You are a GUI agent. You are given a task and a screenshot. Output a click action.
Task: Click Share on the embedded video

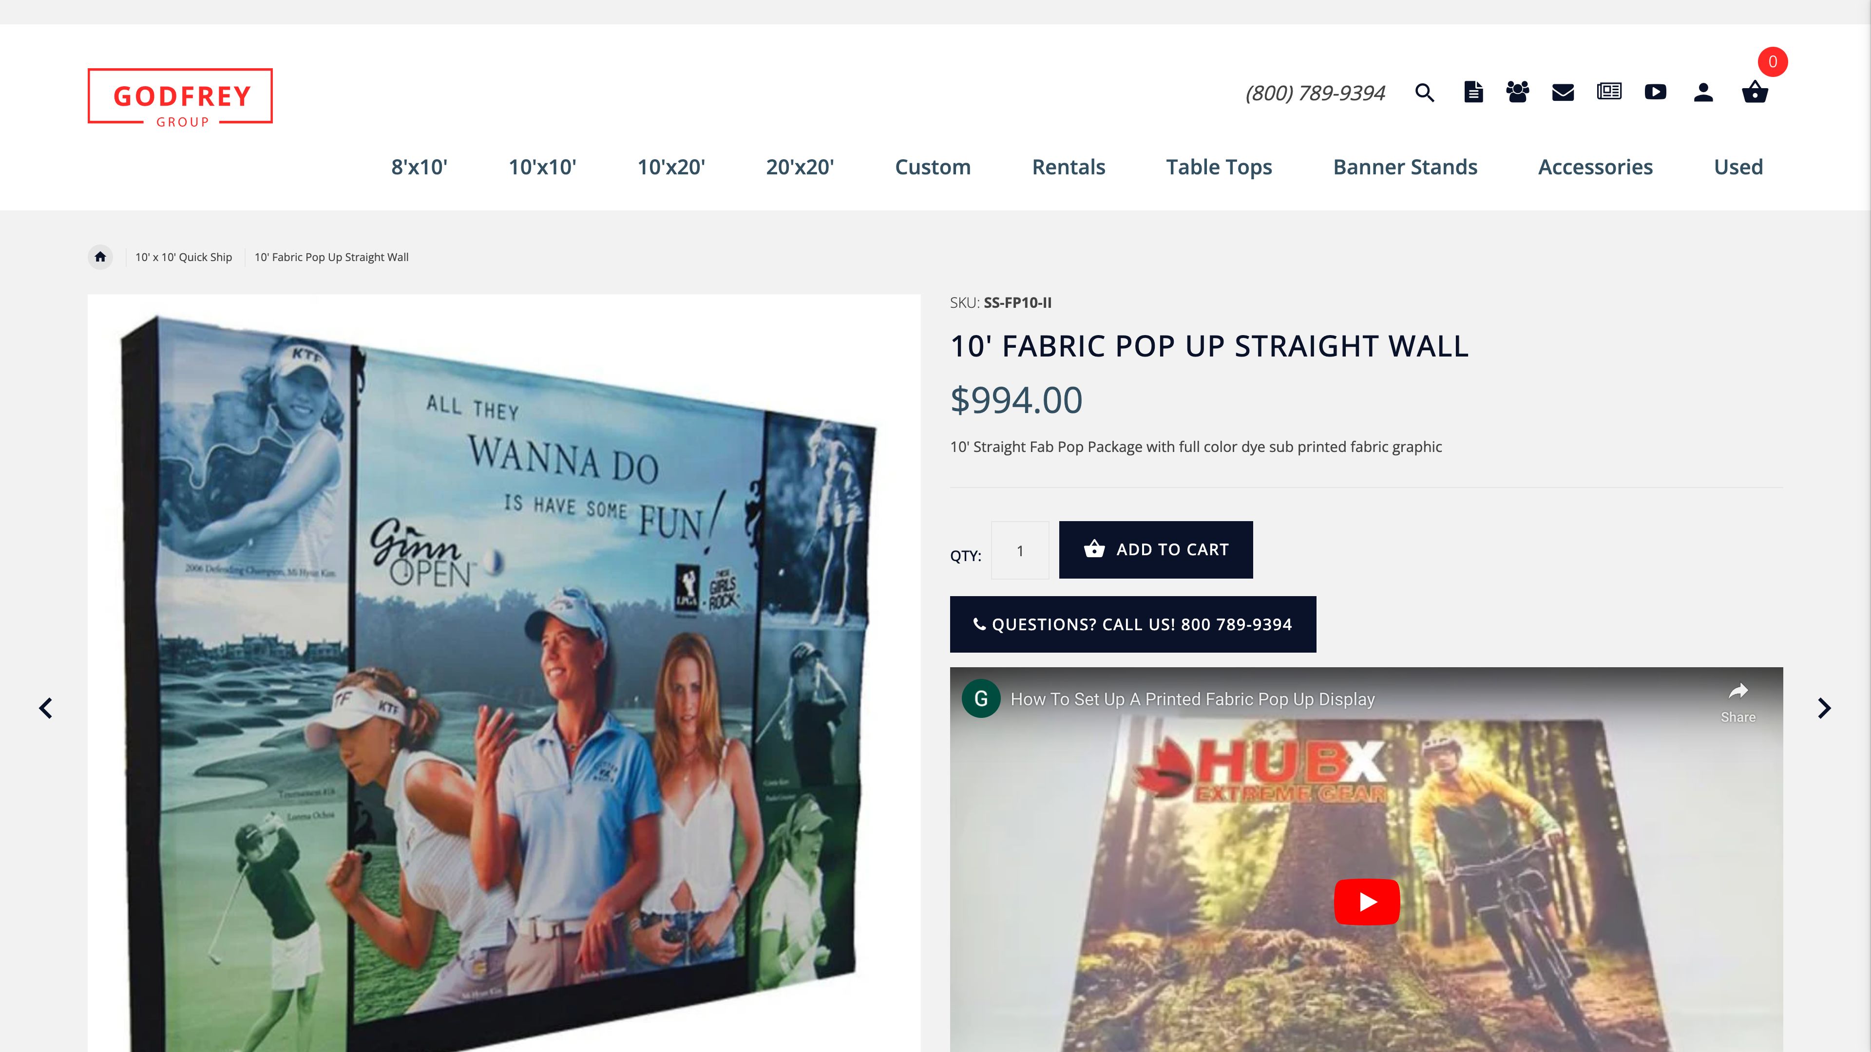1738,703
